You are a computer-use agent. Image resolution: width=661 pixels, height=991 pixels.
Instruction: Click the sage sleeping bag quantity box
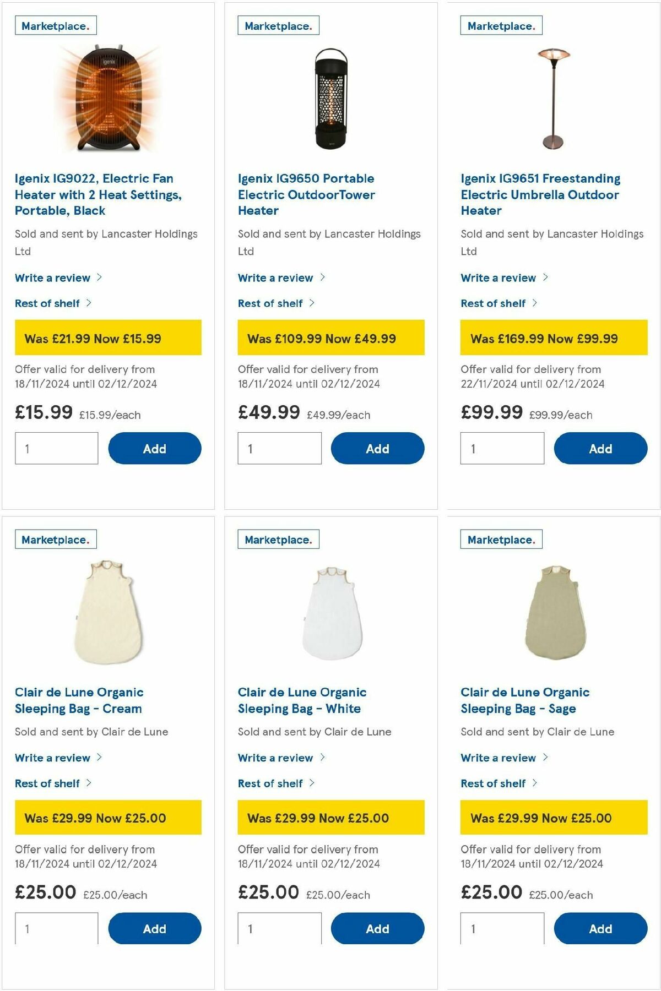[502, 929]
